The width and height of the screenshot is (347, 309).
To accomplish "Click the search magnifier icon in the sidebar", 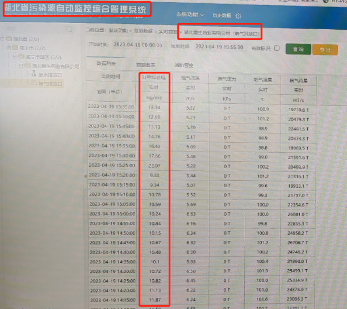I will click(69, 29).
